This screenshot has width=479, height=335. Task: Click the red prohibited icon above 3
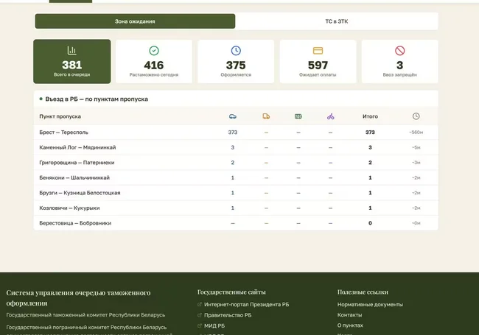click(x=400, y=51)
